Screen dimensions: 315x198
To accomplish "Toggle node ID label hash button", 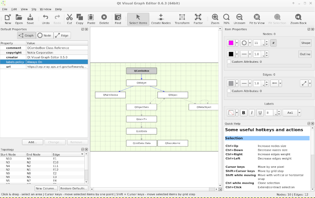I will (273, 43).
